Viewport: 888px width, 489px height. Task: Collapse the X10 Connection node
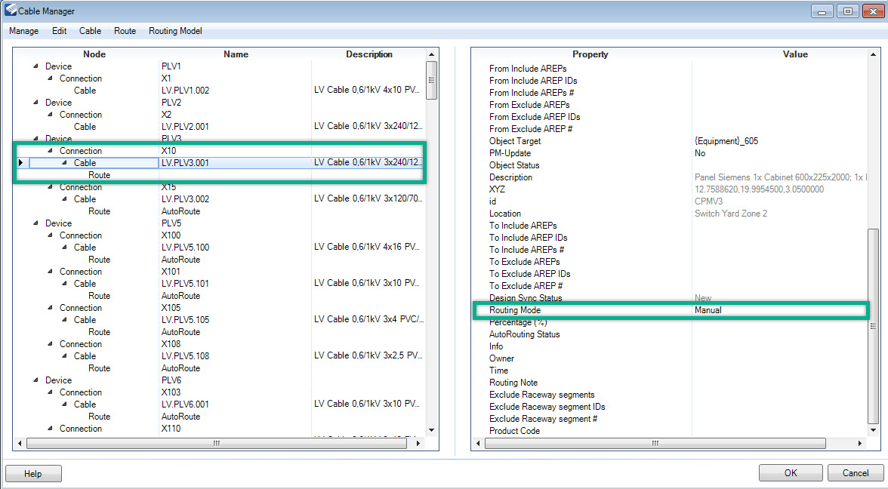(51, 151)
